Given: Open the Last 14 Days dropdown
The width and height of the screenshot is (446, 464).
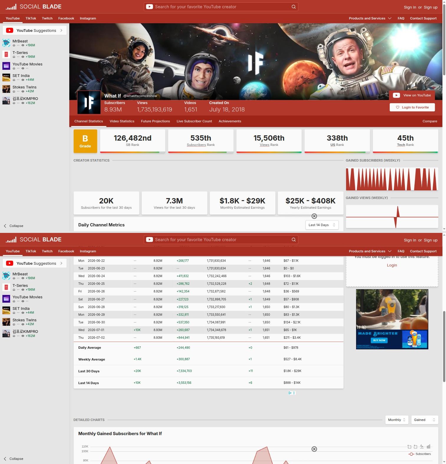Looking at the screenshot, I should pos(322,225).
